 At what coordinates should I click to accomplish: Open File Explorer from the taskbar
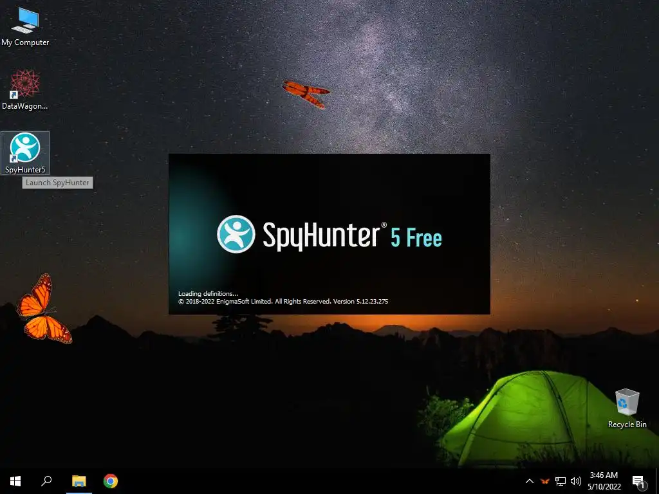coord(79,481)
